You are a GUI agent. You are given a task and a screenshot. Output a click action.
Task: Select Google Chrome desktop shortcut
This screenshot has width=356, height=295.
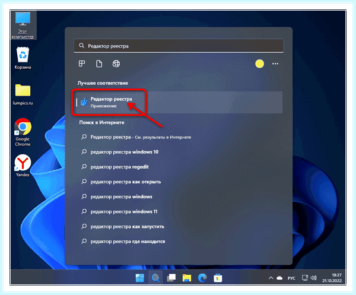[23, 132]
